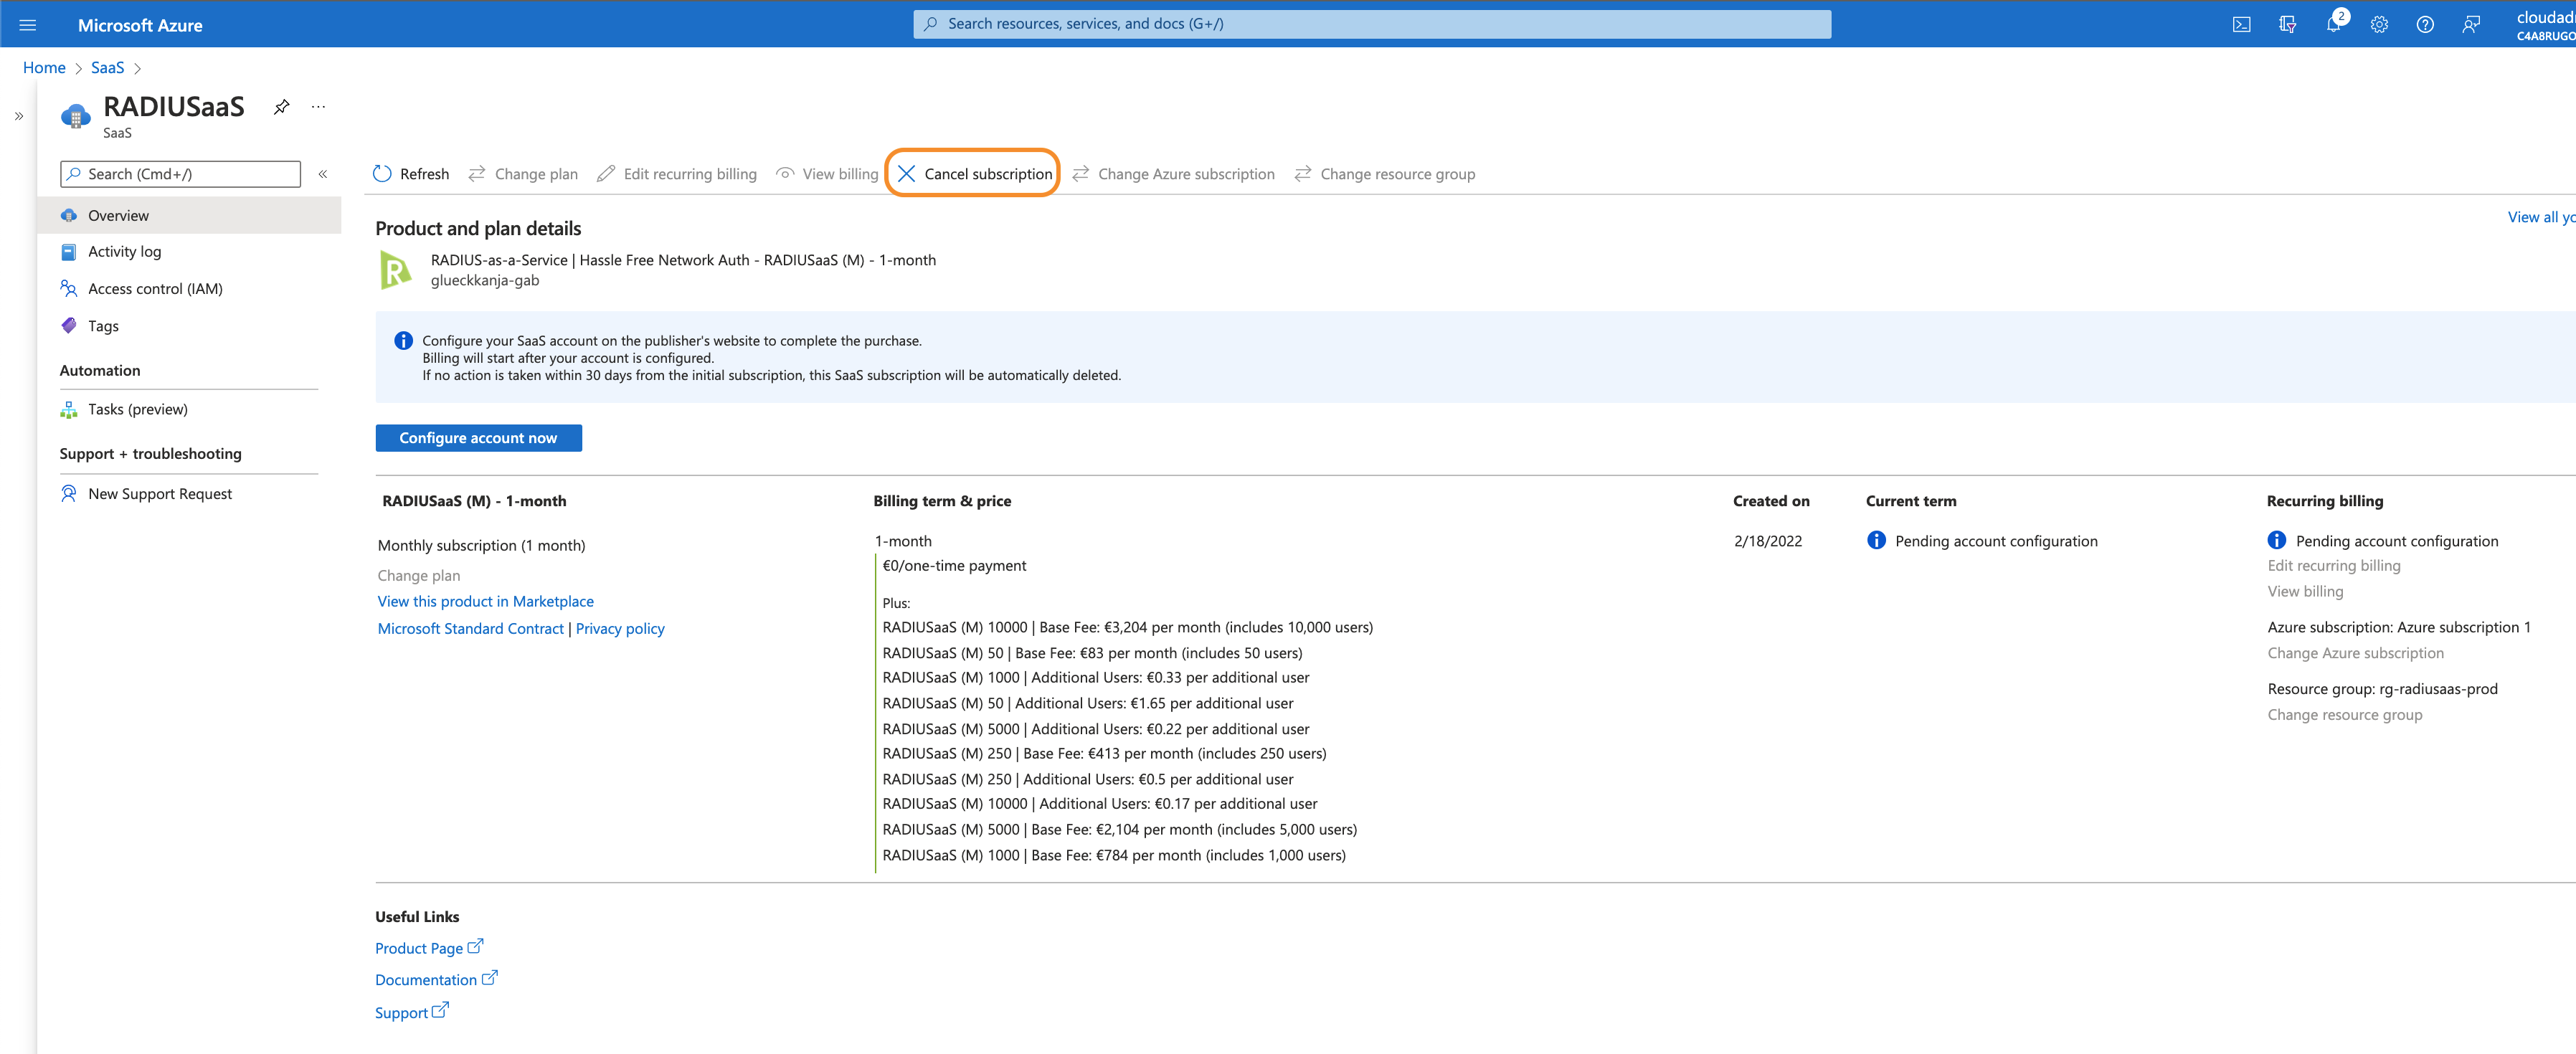This screenshot has width=2576, height=1054.
Task: Click the Configure account now button
Action: [478, 438]
